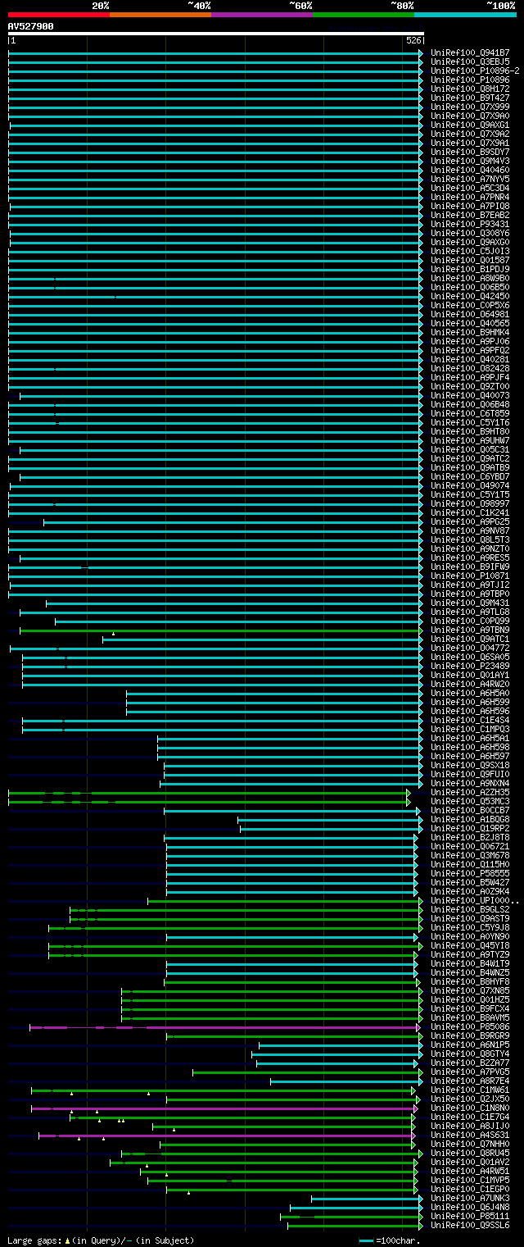Click green alignment bar for UniRef100_A9TBN9

coord(219,630)
